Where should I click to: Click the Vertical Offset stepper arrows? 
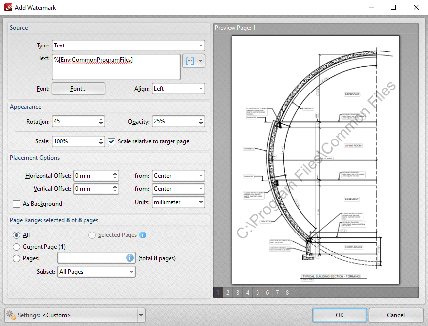pos(115,189)
